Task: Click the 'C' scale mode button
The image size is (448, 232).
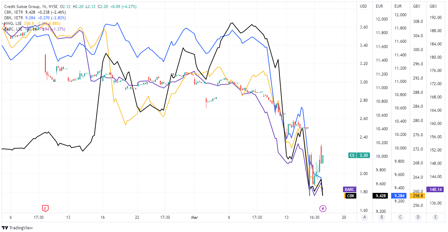Action: coord(400,217)
